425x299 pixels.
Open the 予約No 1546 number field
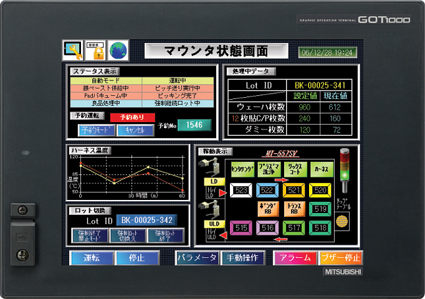point(194,125)
